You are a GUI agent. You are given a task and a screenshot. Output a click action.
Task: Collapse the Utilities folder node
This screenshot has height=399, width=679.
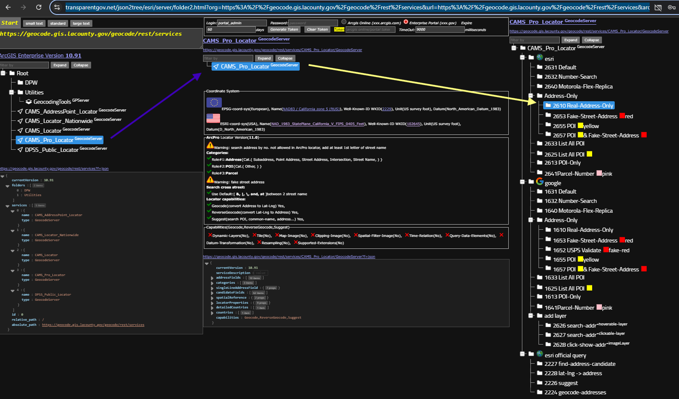[x=11, y=92]
